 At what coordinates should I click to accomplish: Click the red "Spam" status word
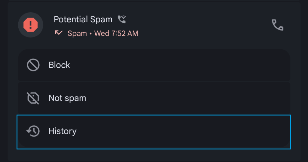[77, 33]
